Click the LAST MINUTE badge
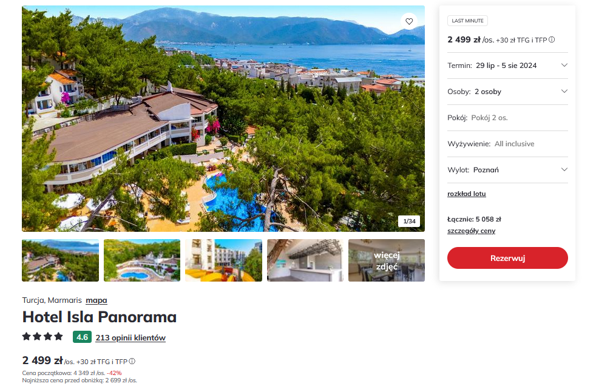Viewport: 596px width, 389px height. click(467, 21)
